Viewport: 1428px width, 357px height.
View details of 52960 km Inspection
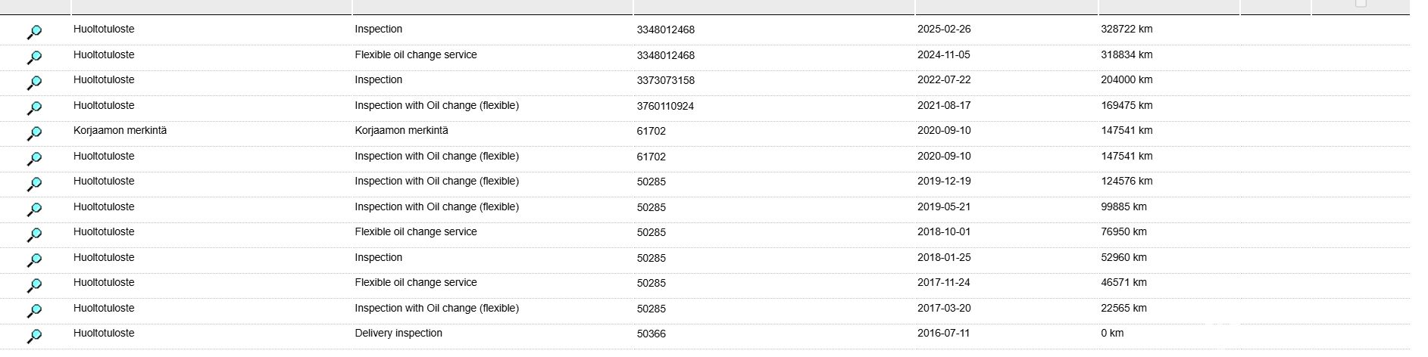pos(34,260)
